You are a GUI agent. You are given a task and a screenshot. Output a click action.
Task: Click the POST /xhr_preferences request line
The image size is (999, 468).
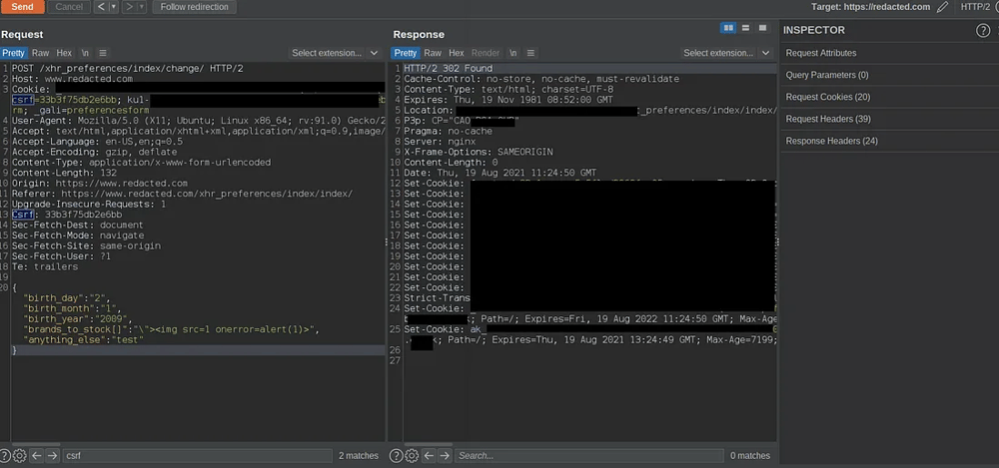click(128, 68)
